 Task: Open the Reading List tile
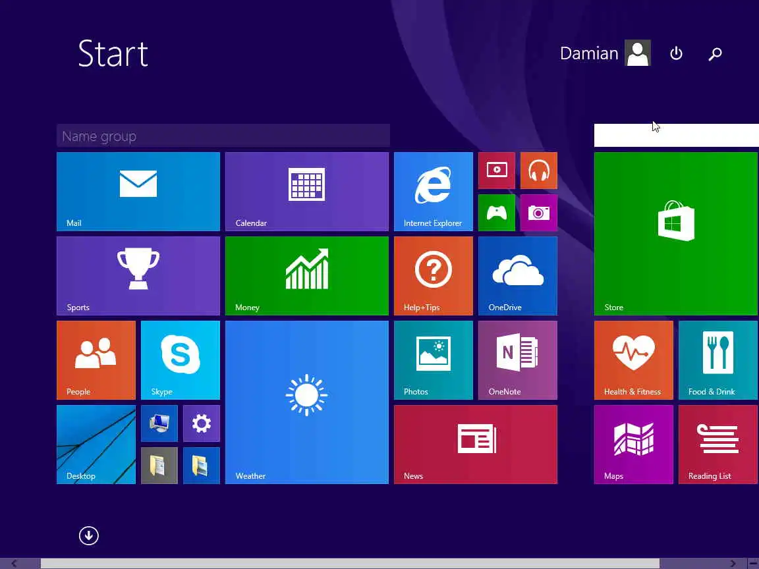[718, 444]
